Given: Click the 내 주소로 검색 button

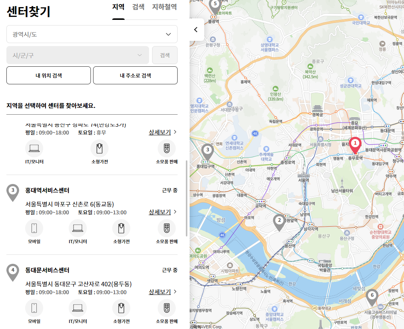Looking at the screenshot, I should pos(135,75).
